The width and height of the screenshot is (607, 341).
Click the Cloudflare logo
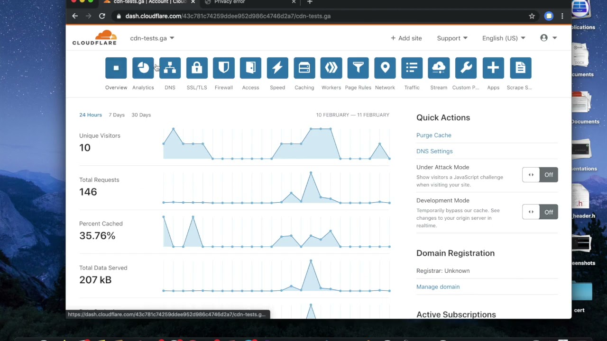[94, 37]
